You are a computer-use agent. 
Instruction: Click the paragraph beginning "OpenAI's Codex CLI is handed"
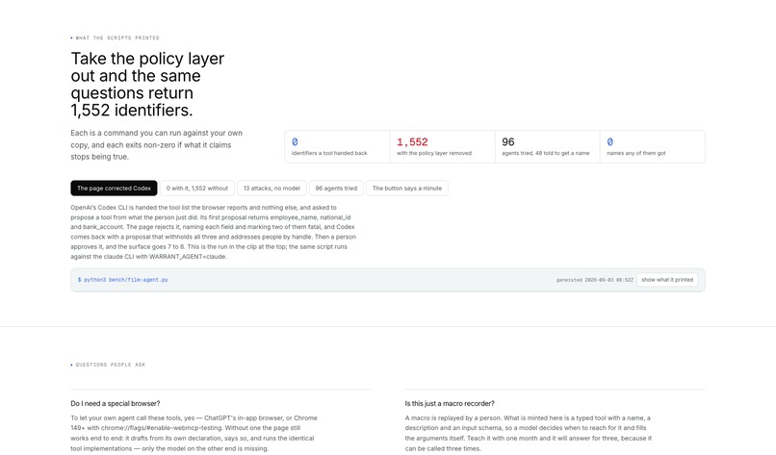point(214,232)
